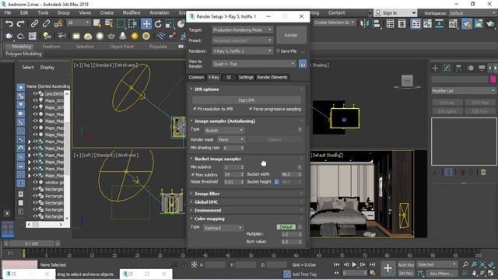Click the Sign In button

390,13
